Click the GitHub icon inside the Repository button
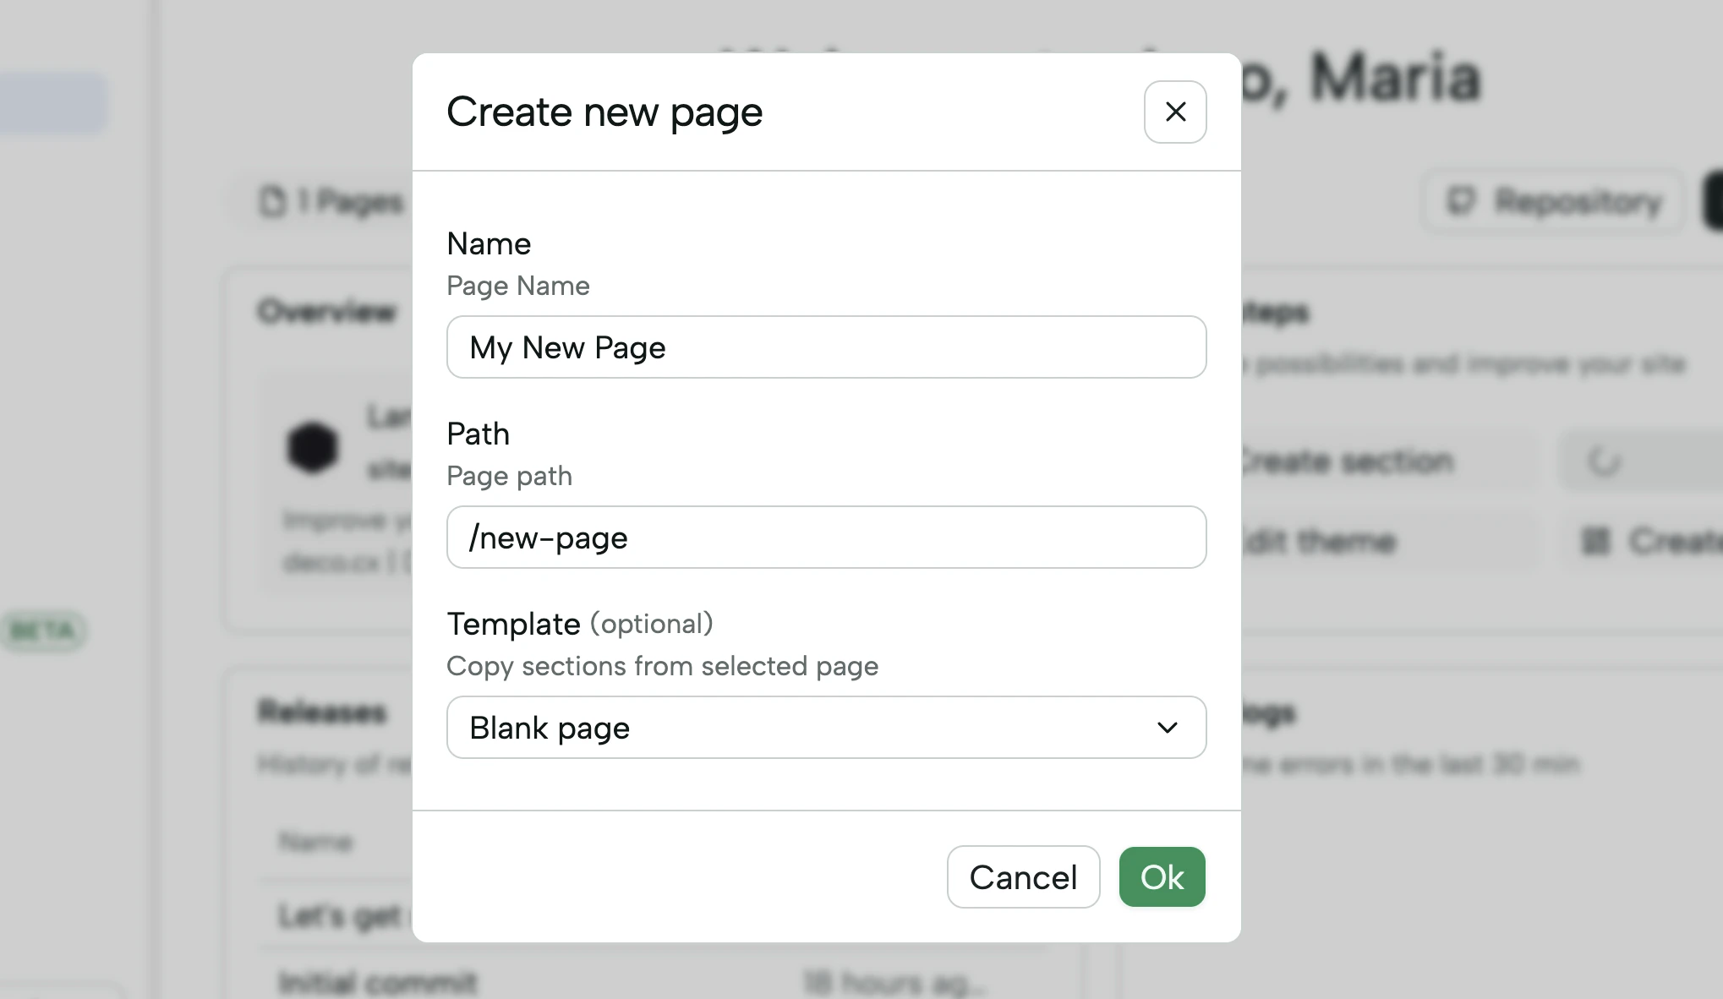 [x=1460, y=201]
